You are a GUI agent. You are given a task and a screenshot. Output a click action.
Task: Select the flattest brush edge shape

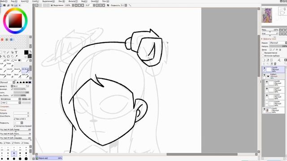30,82
